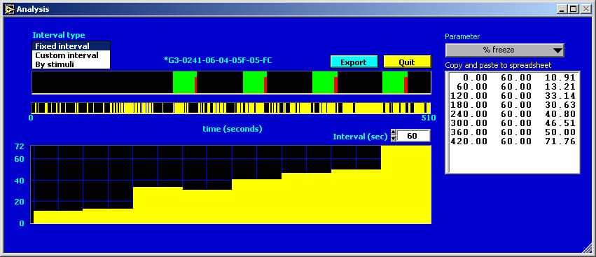
Task: Maximize the Analysis window
Action: tap(573, 9)
